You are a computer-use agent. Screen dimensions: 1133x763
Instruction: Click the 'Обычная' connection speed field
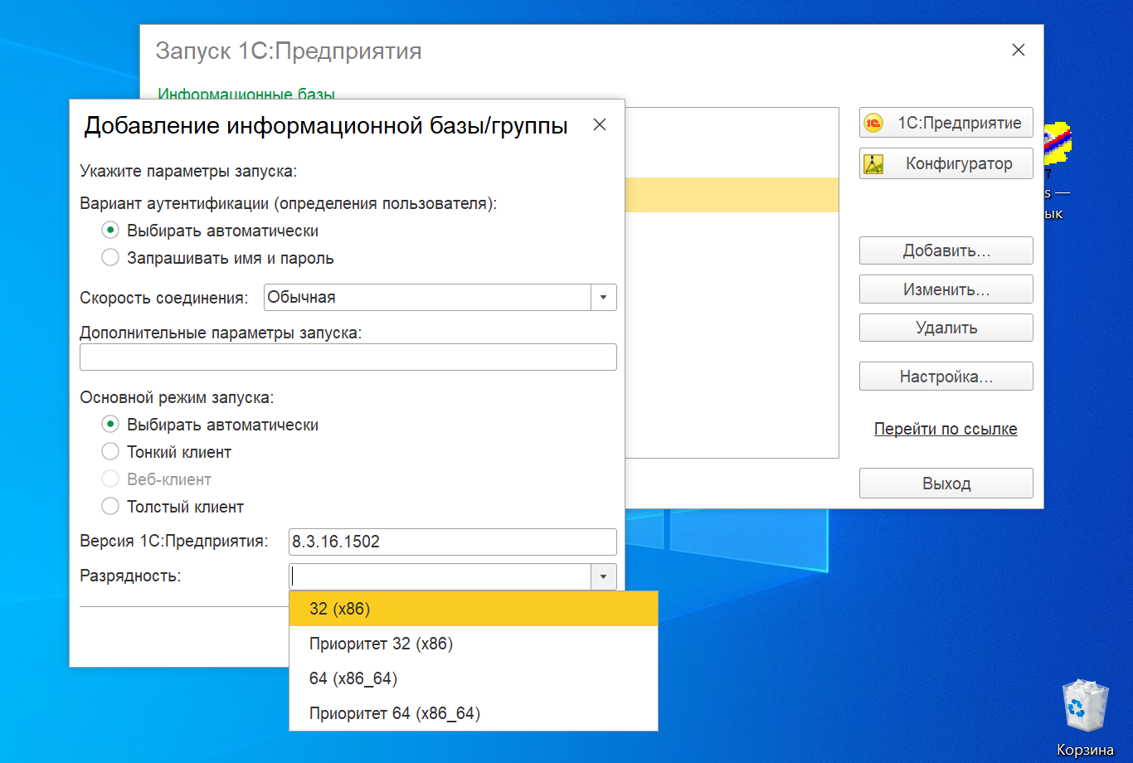coord(427,297)
